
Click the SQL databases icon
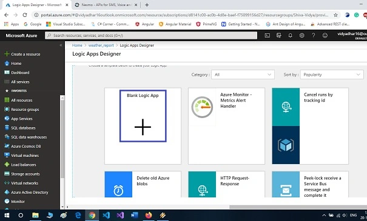tap(7, 128)
